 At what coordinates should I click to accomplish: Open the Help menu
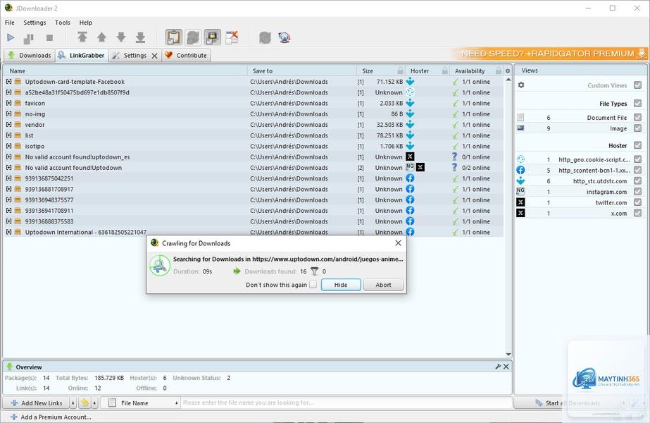tap(86, 23)
